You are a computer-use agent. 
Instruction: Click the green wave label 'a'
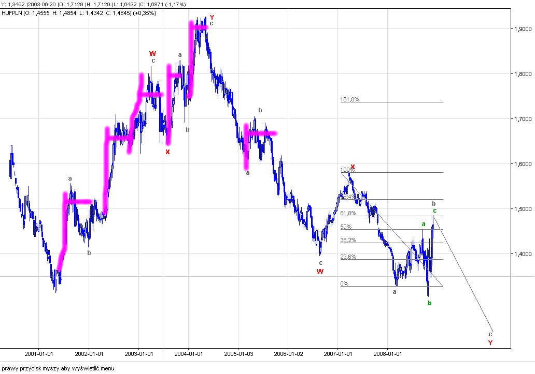pos(424,224)
